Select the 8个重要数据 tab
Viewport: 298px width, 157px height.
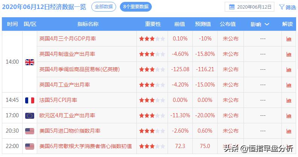point(136,7)
